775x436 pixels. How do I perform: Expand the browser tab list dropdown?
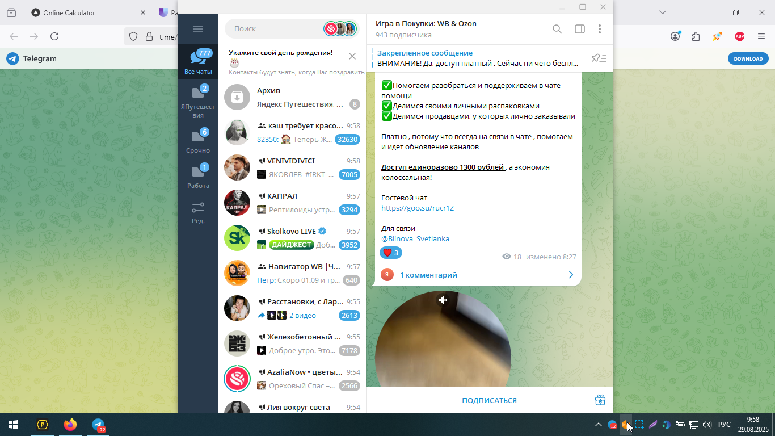[663, 12]
